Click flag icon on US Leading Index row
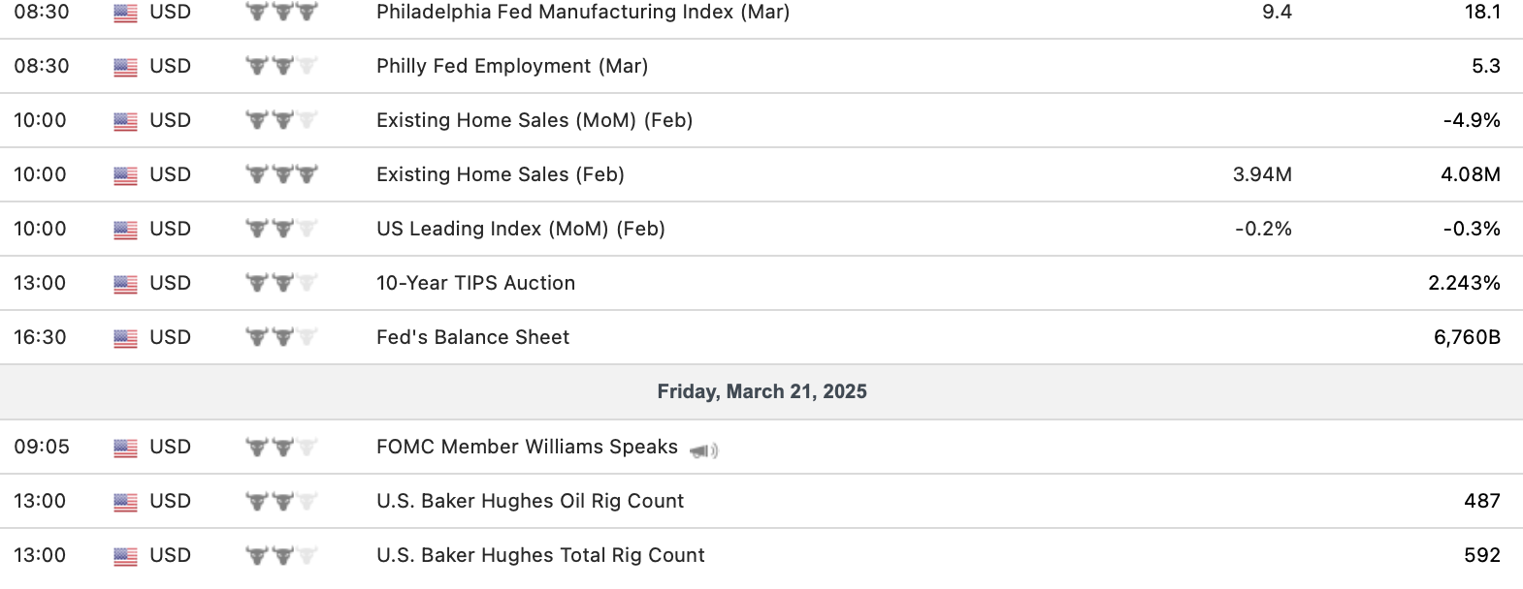1523x589 pixels. pos(125,230)
